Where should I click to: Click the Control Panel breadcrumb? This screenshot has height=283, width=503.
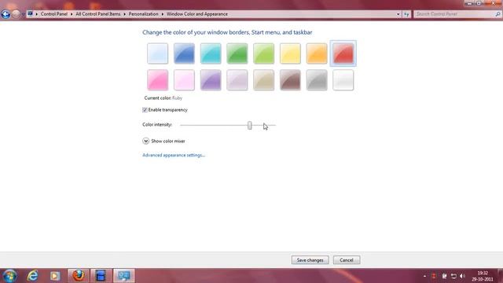pos(54,14)
